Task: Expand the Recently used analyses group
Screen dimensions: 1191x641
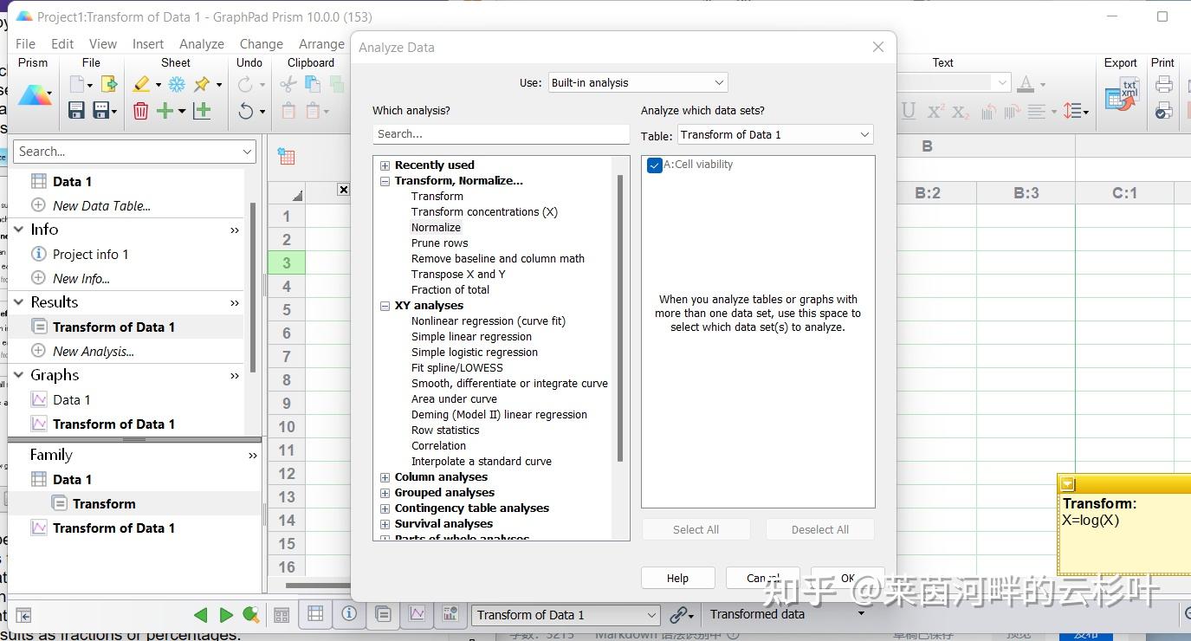Action: pyautogui.click(x=385, y=165)
